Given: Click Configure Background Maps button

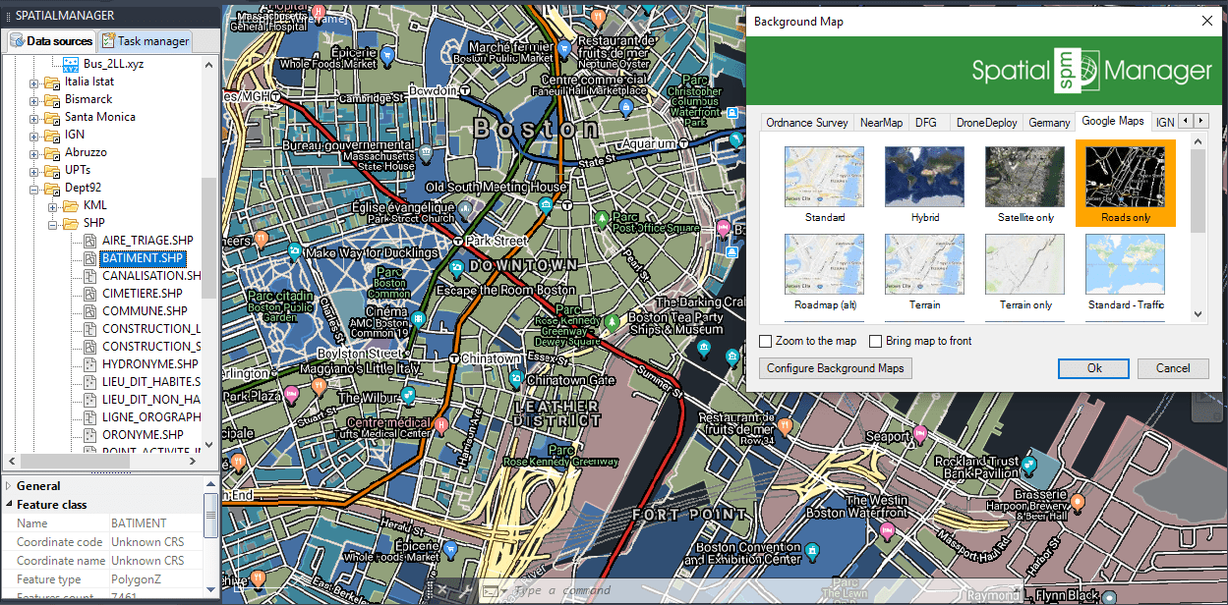Looking at the screenshot, I should [837, 368].
